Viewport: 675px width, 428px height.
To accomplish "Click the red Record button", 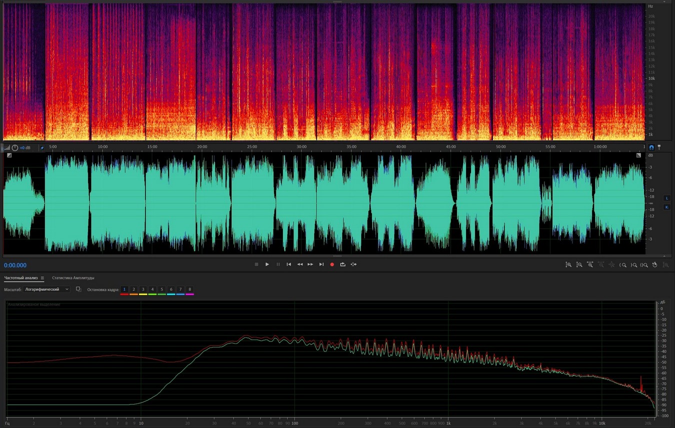I will pyautogui.click(x=332, y=264).
